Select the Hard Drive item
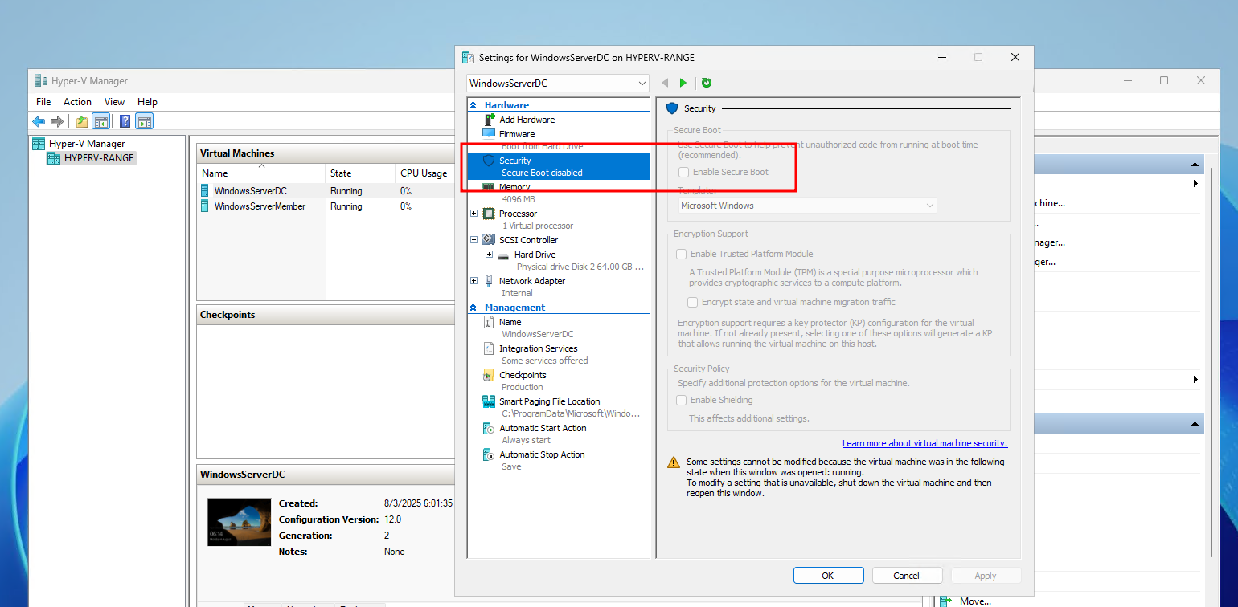This screenshot has width=1238, height=607. 535,255
